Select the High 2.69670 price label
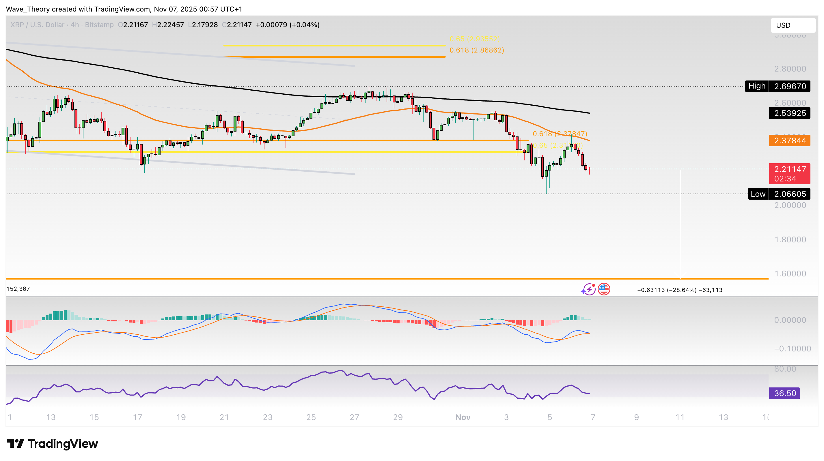The width and height of the screenshot is (824, 461). pos(777,86)
